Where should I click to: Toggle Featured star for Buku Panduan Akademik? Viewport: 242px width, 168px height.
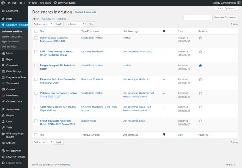(x=200, y=38)
